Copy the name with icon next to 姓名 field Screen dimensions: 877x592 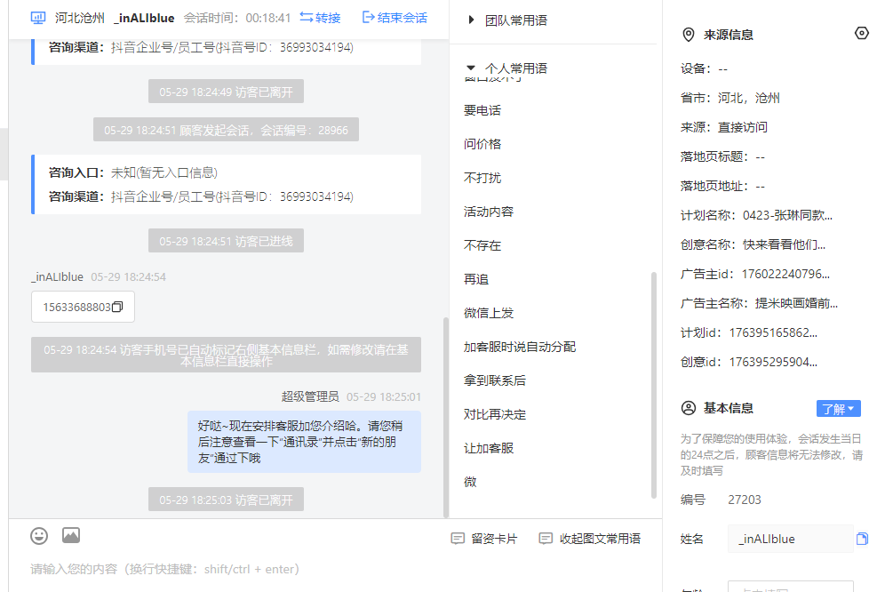862,539
